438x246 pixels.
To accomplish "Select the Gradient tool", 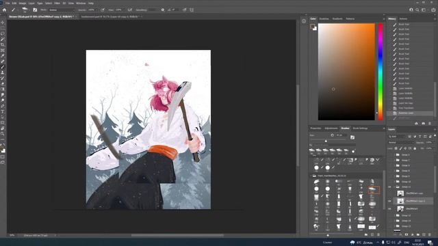I will [3, 90].
